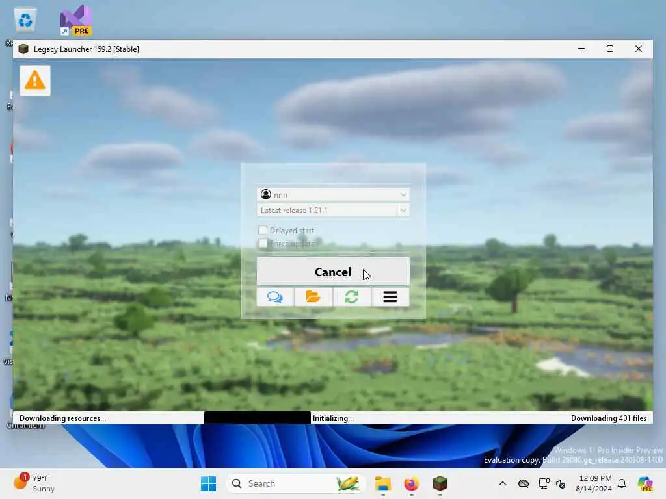This screenshot has height=499, width=666.
Task: Click the Cancel button
Action: point(333,272)
